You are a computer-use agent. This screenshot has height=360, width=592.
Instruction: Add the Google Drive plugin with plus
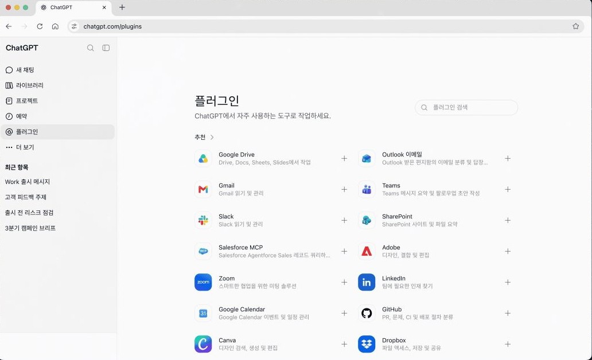click(x=344, y=158)
